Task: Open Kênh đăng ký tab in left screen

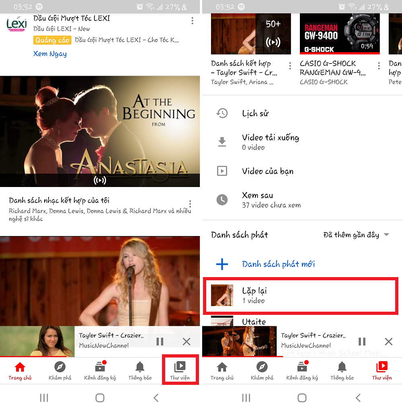Action: click(100, 371)
